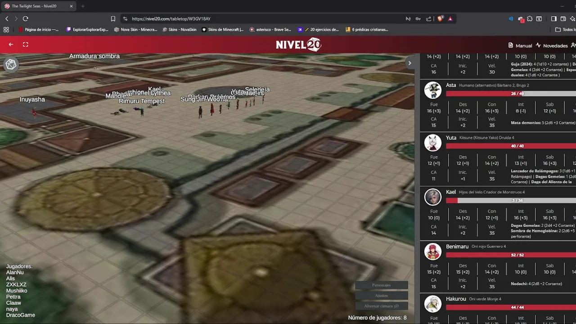The width and height of the screenshot is (576, 324).
Task: Click Hakurou's 44/44 health bar
Action: click(x=511, y=307)
